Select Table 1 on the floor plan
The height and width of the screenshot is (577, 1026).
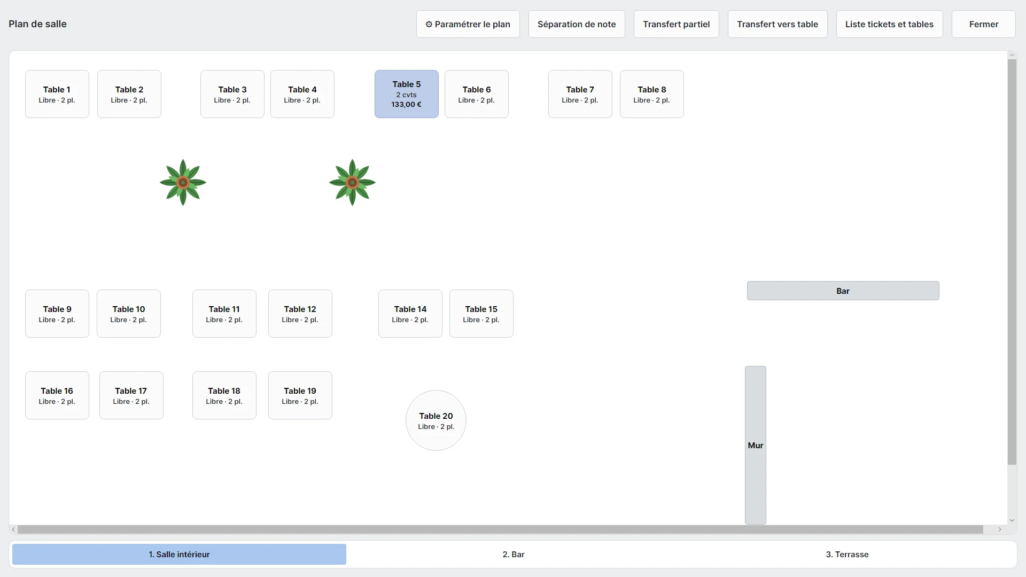pyautogui.click(x=57, y=94)
